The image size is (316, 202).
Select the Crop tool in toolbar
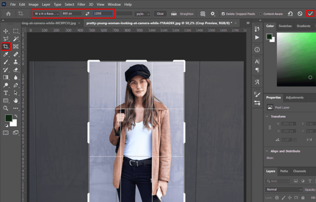coord(6,46)
